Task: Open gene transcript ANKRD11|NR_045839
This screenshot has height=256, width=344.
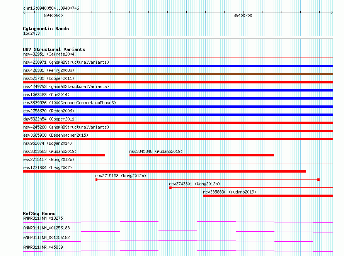Action: pyautogui.click(x=43, y=247)
